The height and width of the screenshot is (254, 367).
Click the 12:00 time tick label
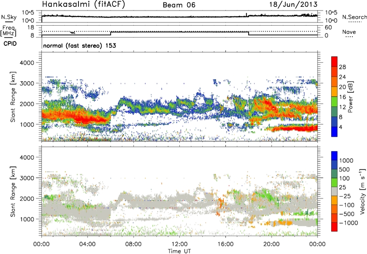tap(179, 244)
